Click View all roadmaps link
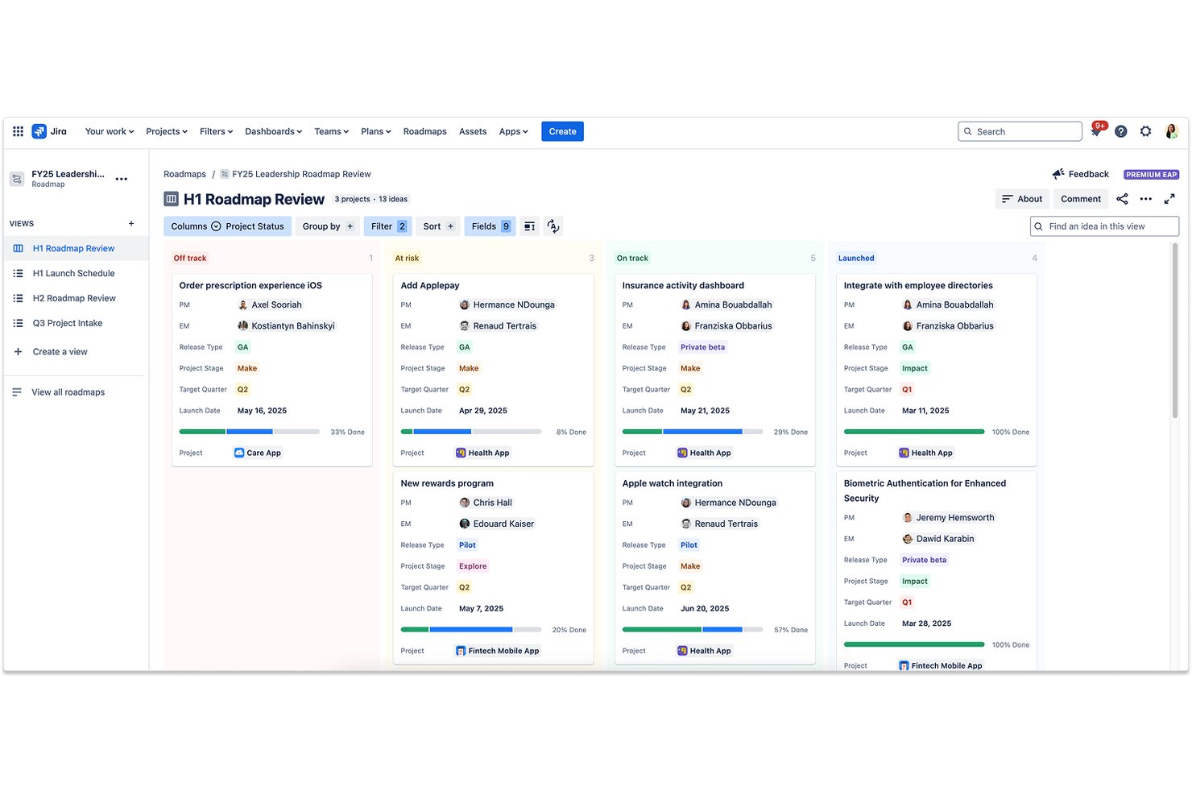This screenshot has height=795, width=1192. (68, 392)
